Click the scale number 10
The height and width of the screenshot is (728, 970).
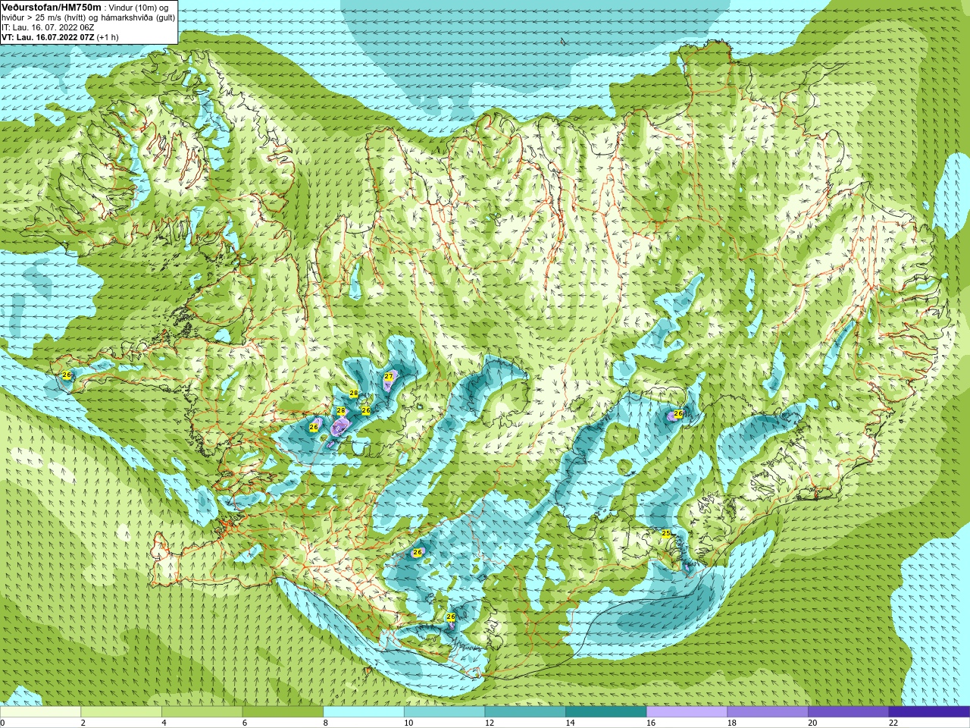click(408, 723)
